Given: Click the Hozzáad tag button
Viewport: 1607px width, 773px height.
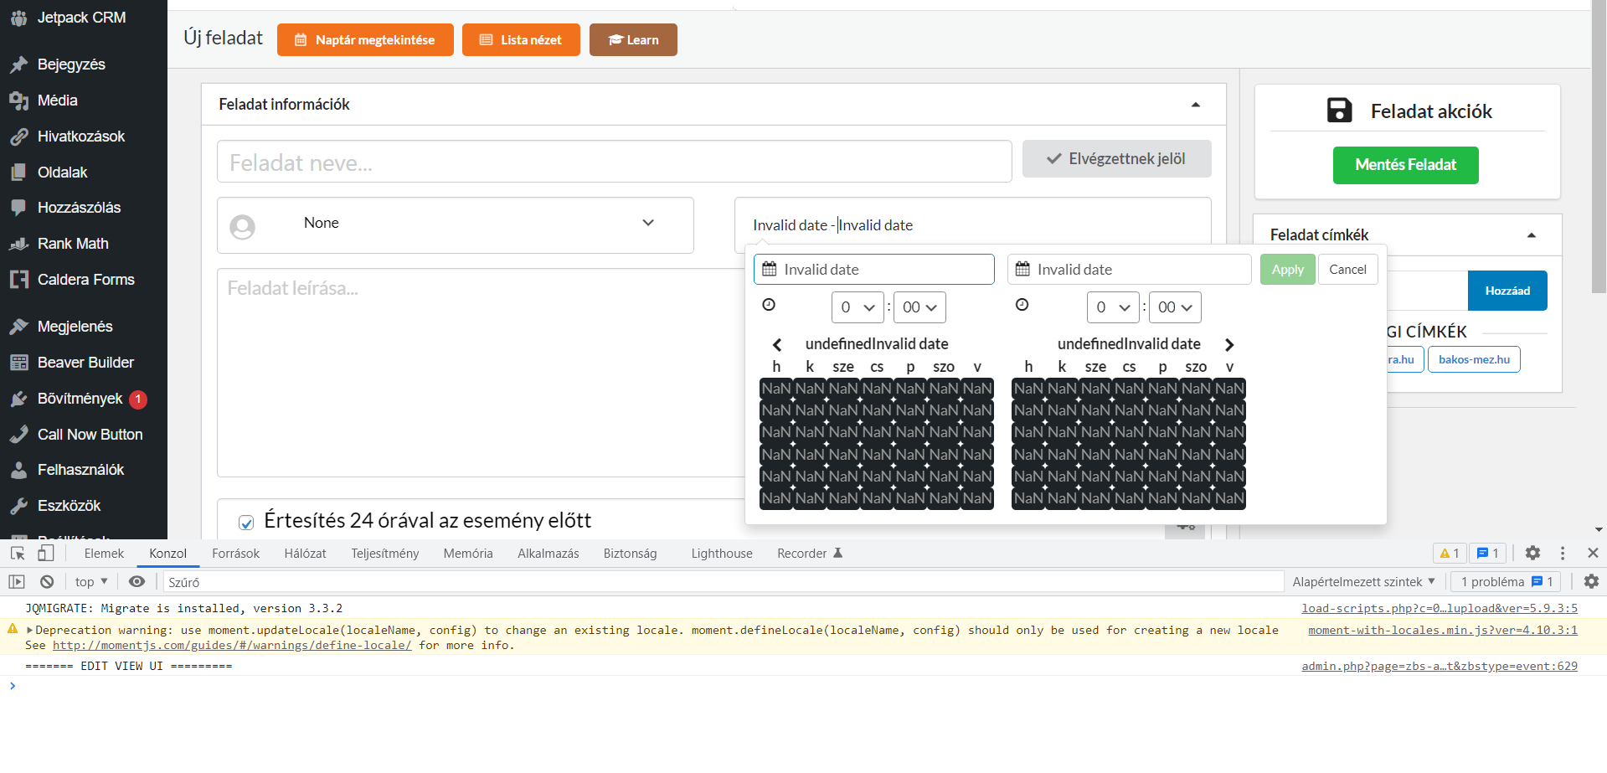Looking at the screenshot, I should click(1507, 291).
